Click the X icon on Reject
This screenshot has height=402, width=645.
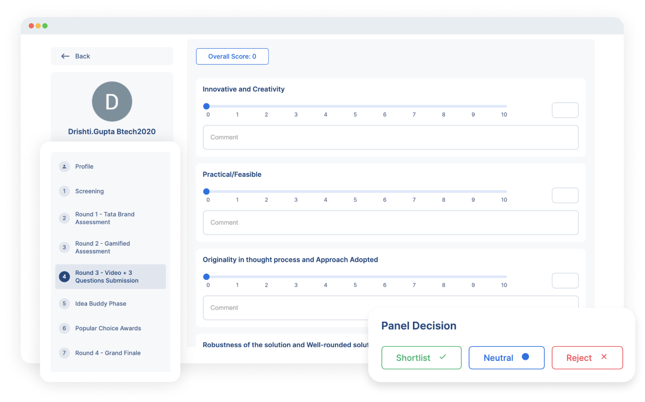[x=604, y=357]
